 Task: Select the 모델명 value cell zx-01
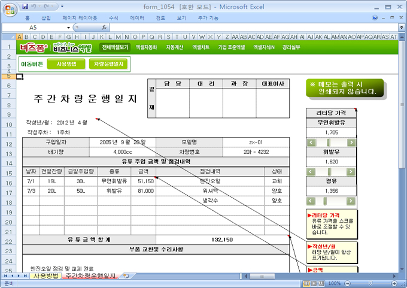tap(256, 143)
